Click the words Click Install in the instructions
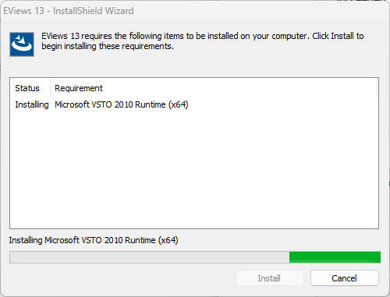 tap(333, 36)
